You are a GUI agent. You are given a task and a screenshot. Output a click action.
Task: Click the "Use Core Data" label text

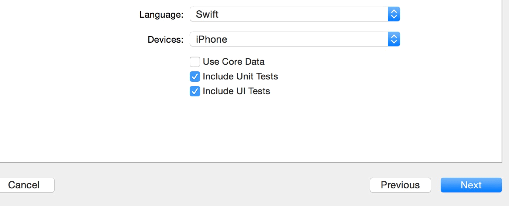234,62
